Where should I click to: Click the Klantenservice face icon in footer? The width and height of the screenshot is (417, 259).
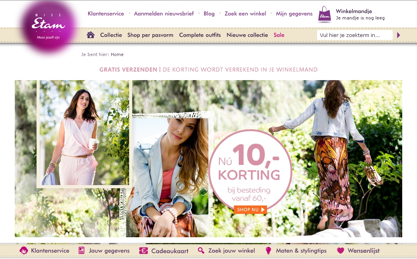tap(24, 250)
